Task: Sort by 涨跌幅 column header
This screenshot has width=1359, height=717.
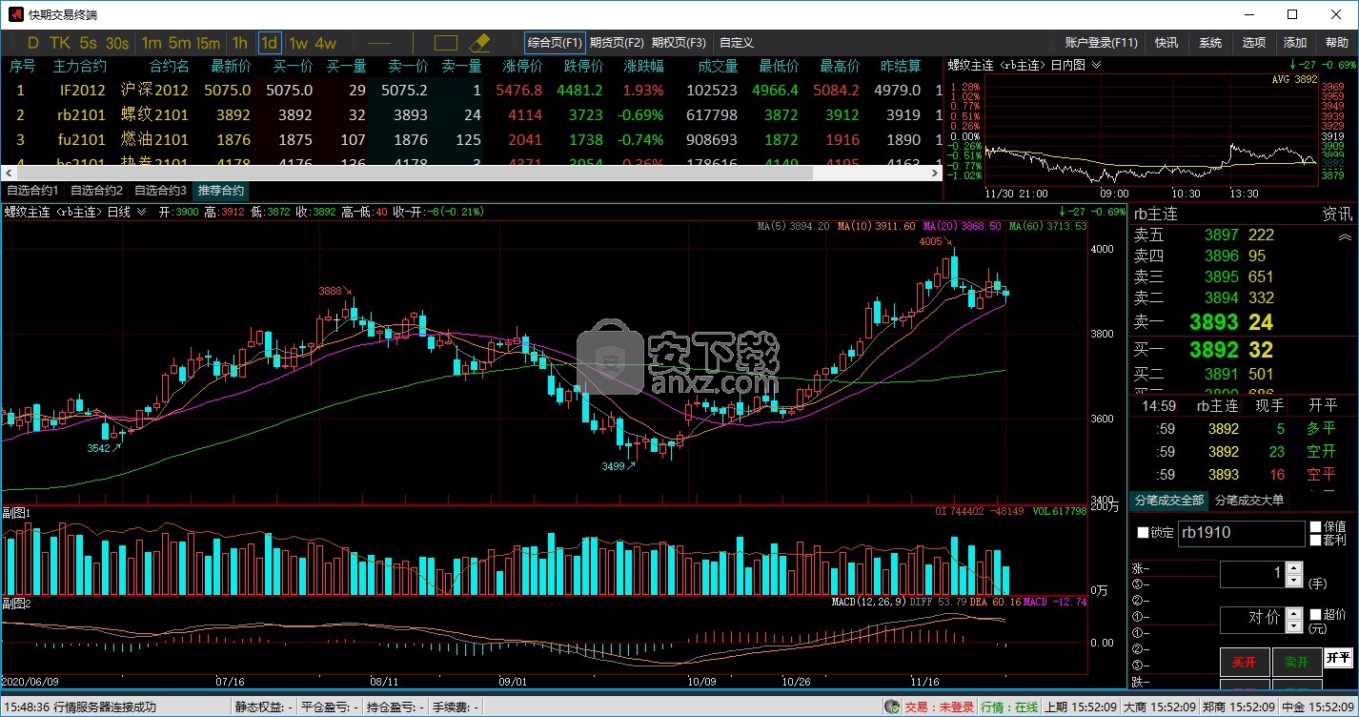Action: coord(643,66)
